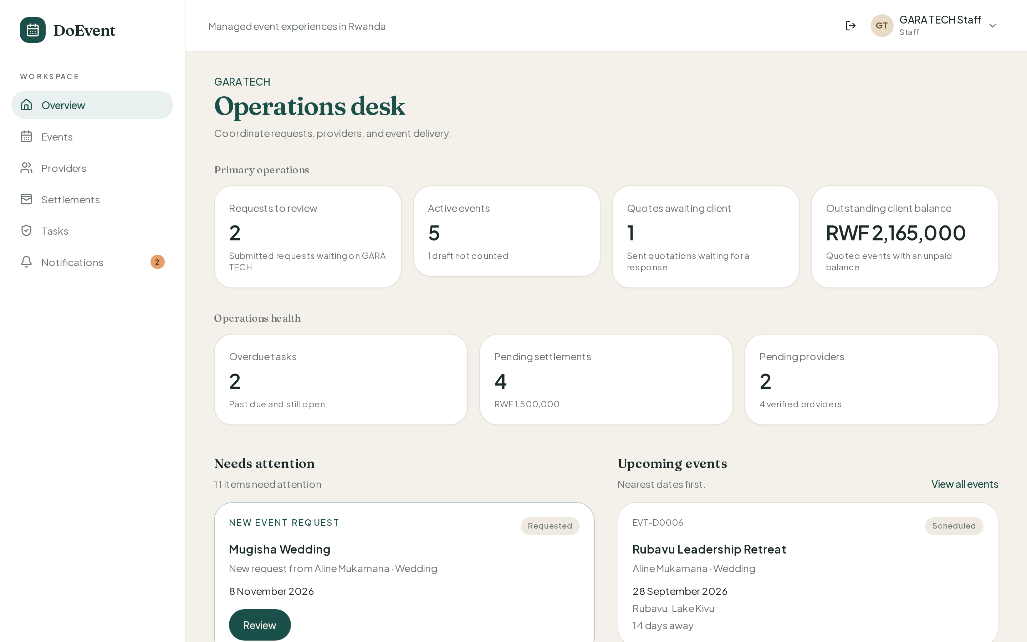
Task: Click the sign-out icon in header
Action: [850, 26]
